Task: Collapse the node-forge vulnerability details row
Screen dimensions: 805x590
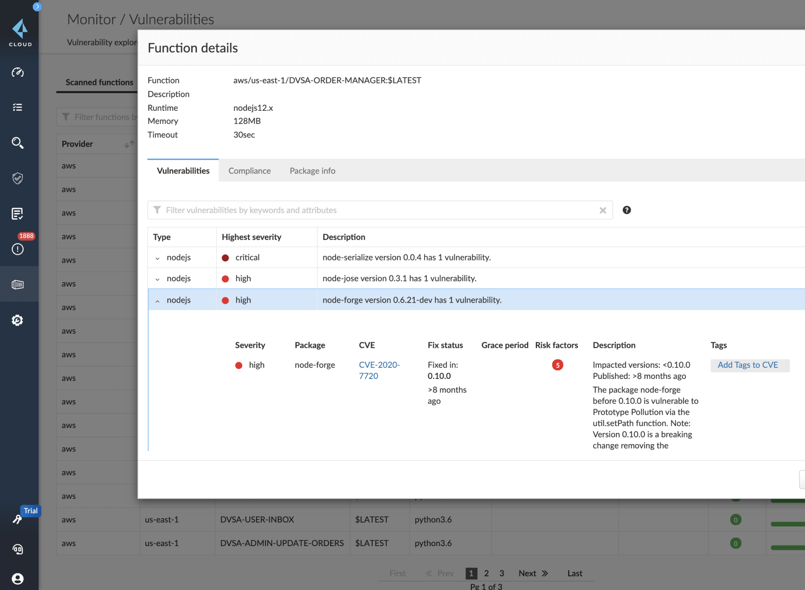Action: 157,300
